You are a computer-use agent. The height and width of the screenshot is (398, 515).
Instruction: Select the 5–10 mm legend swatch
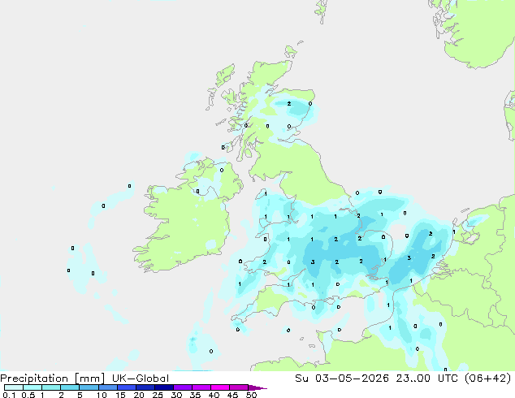pyautogui.click(x=89, y=387)
